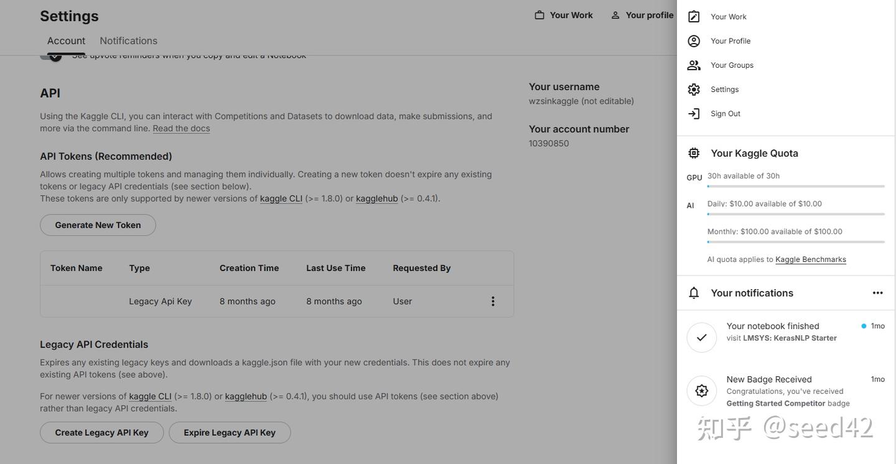Open the notifications three-dot options menu

(x=878, y=293)
